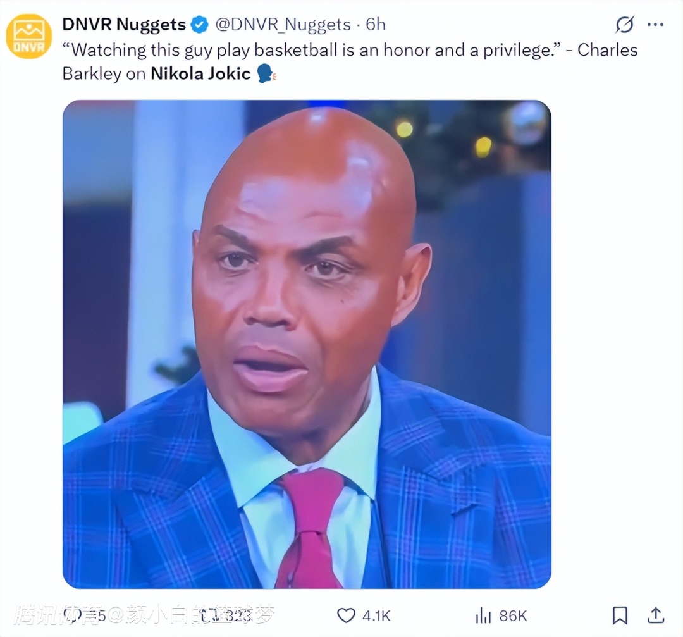Click the views bar chart icon
The height and width of the screenshot is (637, 683).
coord(483,615)
